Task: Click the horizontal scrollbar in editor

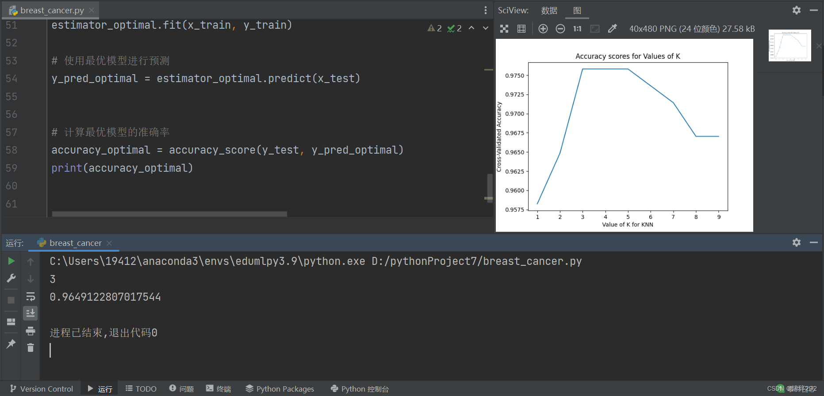Action: 169,214
